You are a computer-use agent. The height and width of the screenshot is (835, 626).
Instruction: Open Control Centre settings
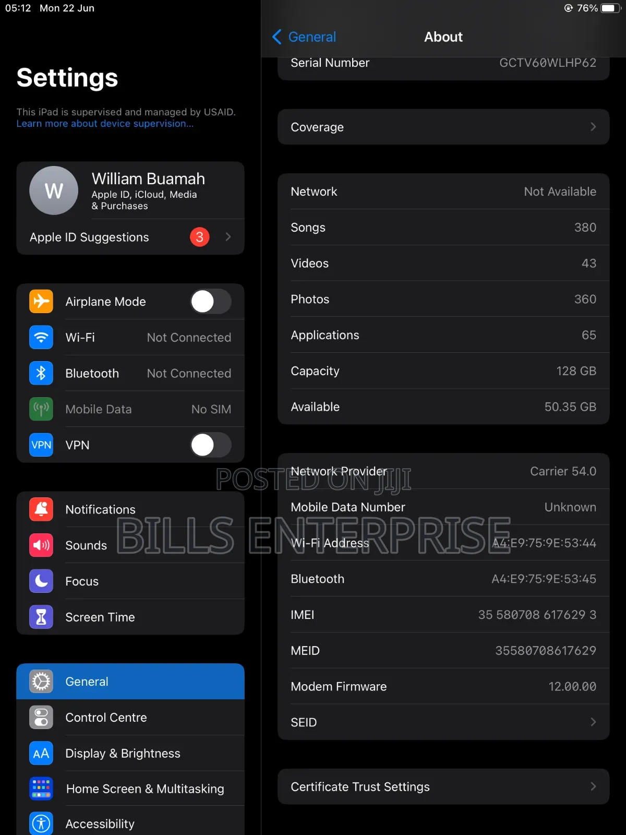[130, 718]
